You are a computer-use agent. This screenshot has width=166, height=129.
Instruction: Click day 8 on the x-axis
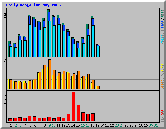pyautogui.click(x=45, y=125)
